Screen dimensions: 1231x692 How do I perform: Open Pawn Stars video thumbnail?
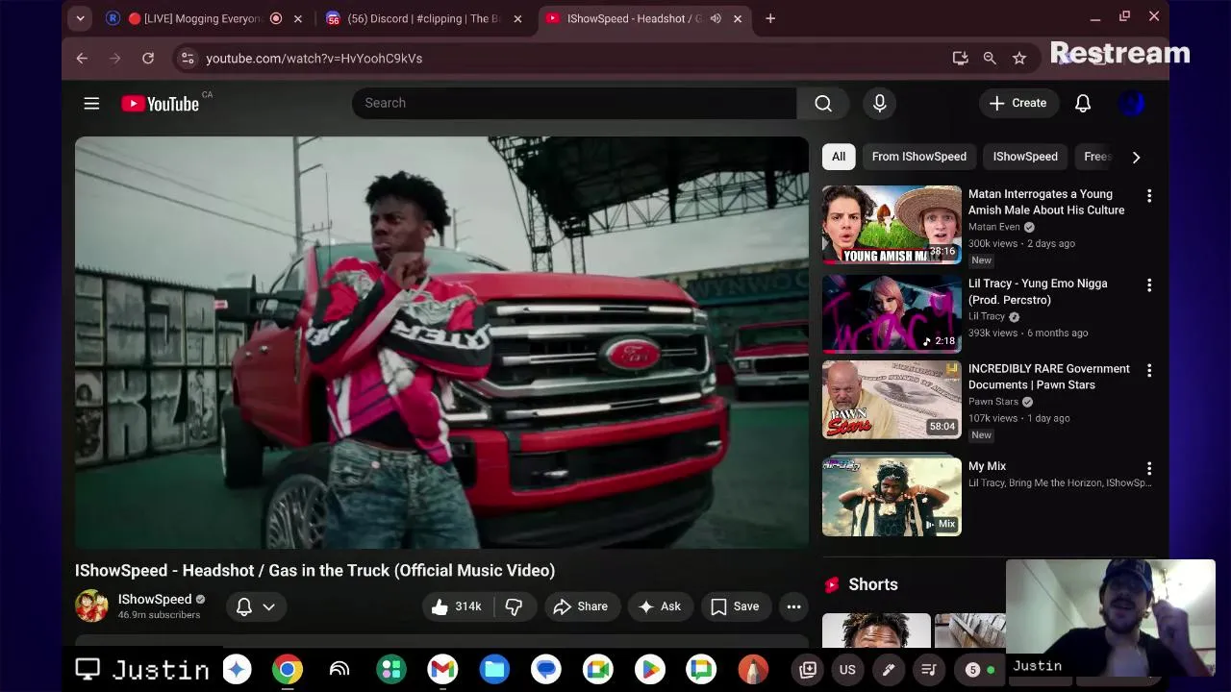pyautogui.click(x=892, y=400)
